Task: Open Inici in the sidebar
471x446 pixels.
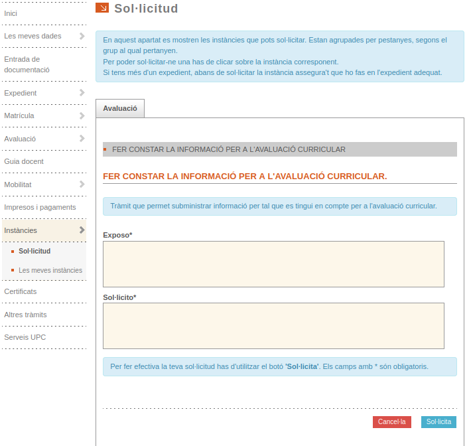Action: pyautogui.click(x=11, y=13)
